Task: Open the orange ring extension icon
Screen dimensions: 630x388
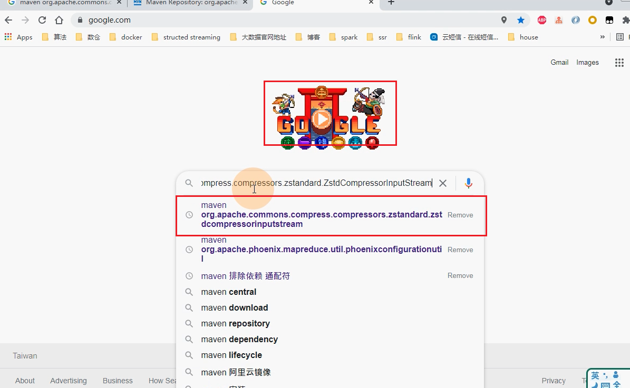Action: pyautogui.click(x=592, y=20)
